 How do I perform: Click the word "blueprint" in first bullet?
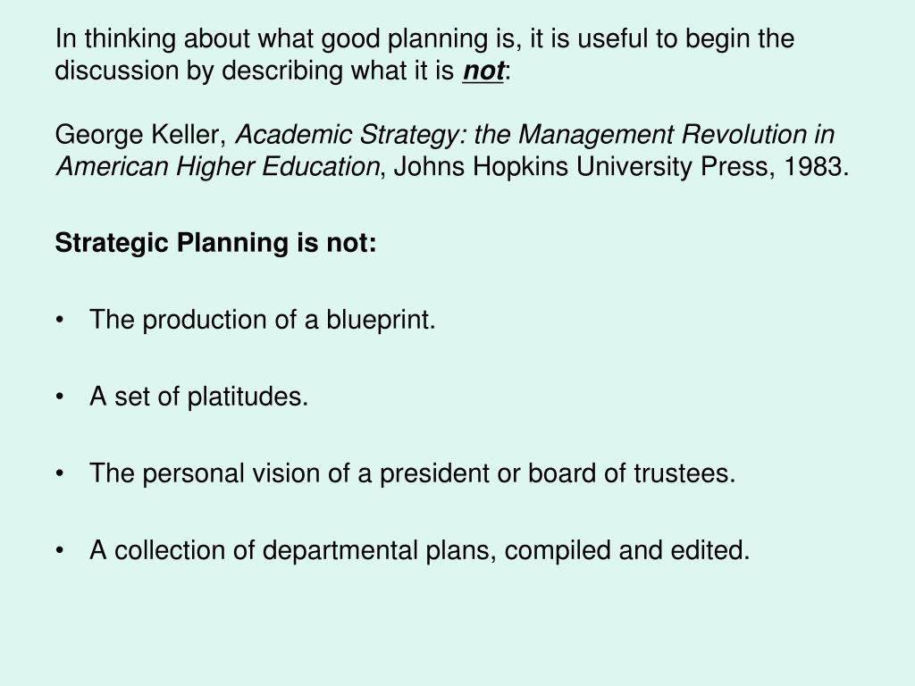(377, 321)
